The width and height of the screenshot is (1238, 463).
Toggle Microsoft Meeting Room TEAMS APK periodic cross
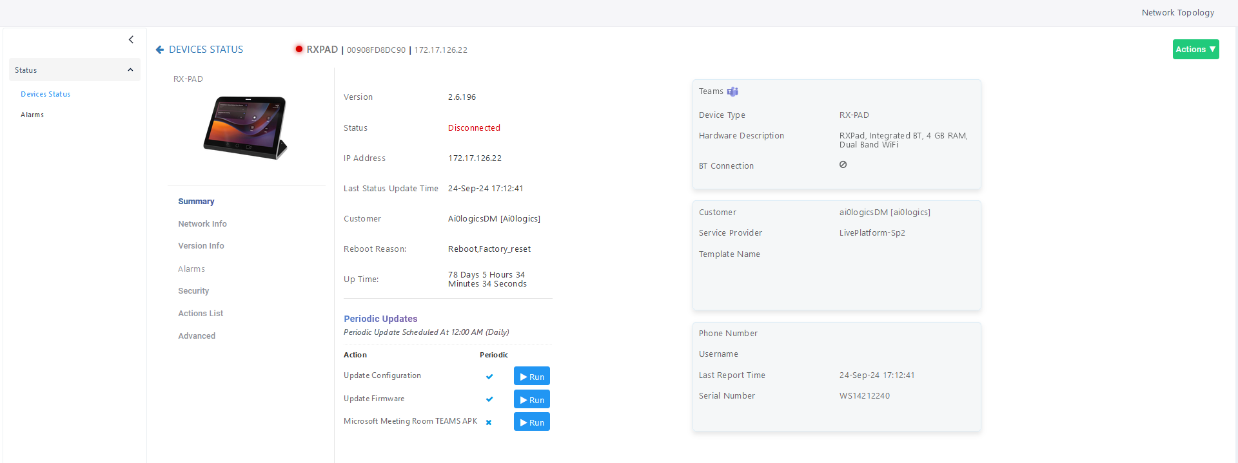(489, 422)
